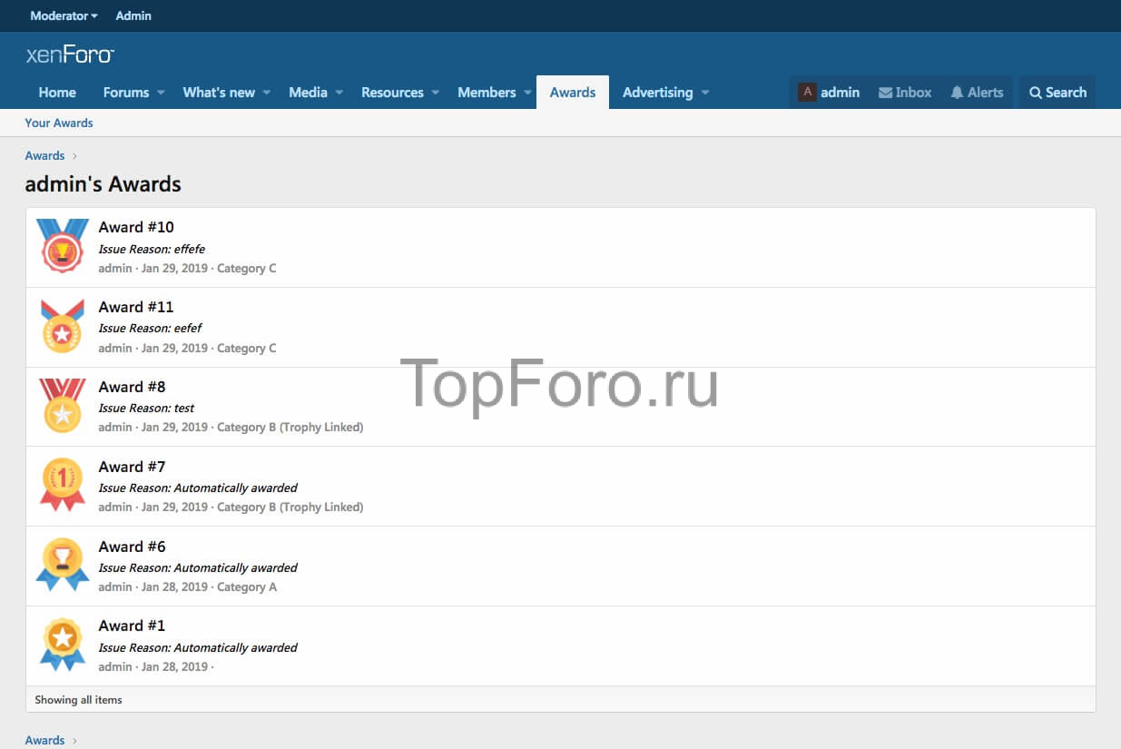Expand the Forums dropdown arrow

click(161, 93)
